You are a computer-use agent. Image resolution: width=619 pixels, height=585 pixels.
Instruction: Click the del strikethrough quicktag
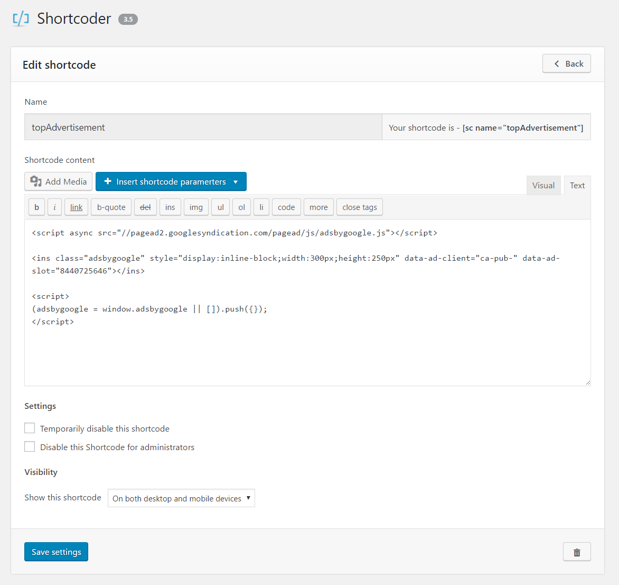pyautogui.click(x=145, y=207)
